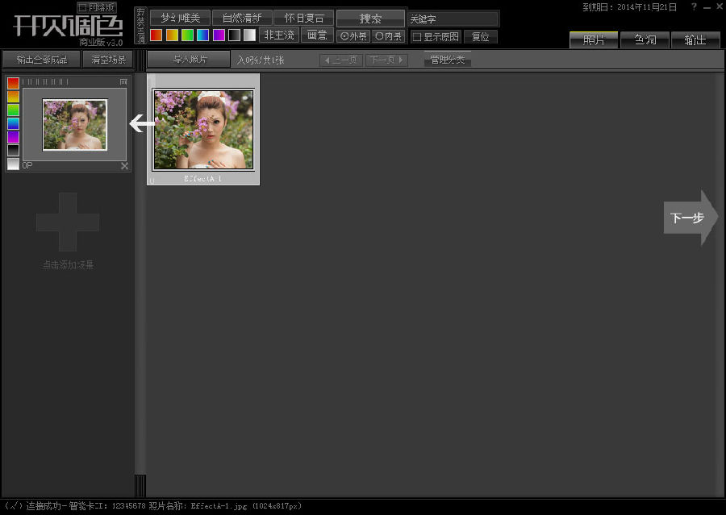Select the 内景 indoor radio button
This screenshot has width=726, height=515.
coord(379,36)
